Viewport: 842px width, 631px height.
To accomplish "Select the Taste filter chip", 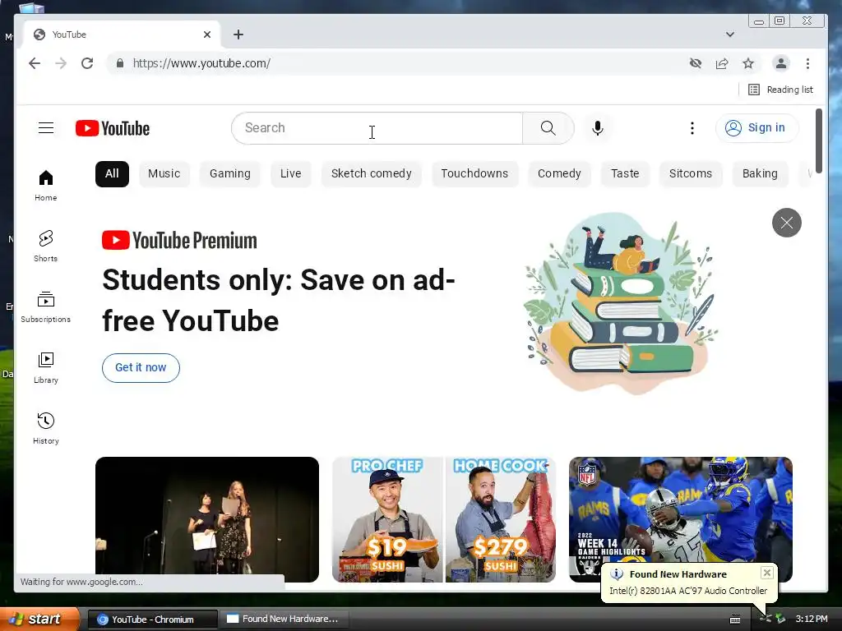I will [x=625, y=174].
